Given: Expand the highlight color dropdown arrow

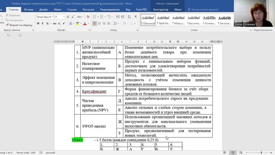Looking at the screenshot, I should (x=81, y=24).
